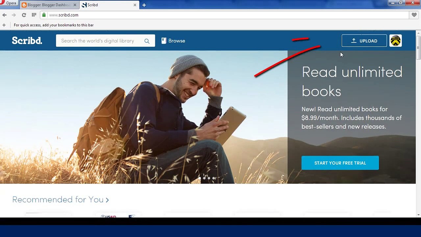Click the page scrollbar up arrow
The width and height of the screenshot is (421, 237).
(418, 33)
